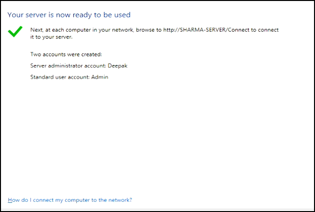Viewport: 315px width, 212px height.
Task: Click the "Server administrator account" label
Action: [68, 66]
